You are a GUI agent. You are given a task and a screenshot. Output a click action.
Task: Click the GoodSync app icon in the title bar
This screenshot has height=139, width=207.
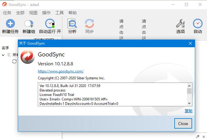coord(5,4)
